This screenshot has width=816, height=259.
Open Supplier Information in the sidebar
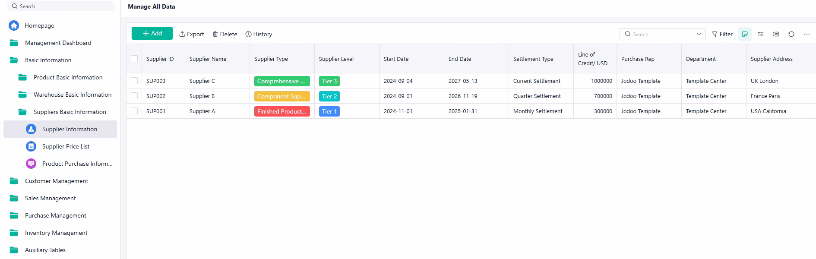click(x=70, y=129)
